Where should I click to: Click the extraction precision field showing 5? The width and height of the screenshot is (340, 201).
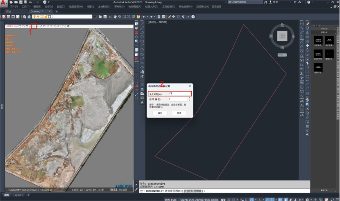click(178, 99)
